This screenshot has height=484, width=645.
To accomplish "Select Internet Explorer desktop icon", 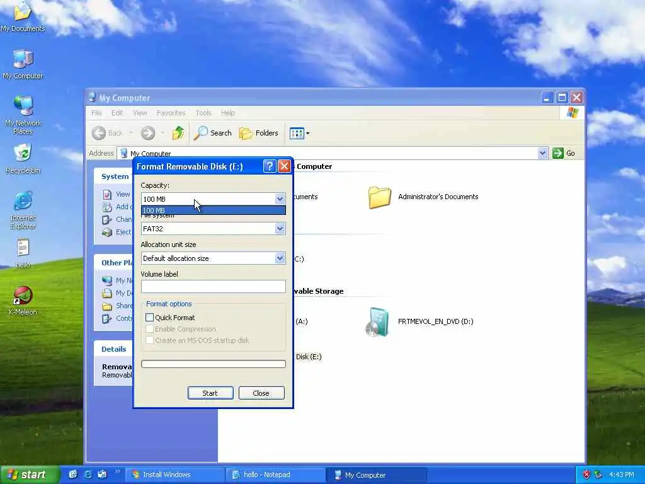I will pos(23,210).
